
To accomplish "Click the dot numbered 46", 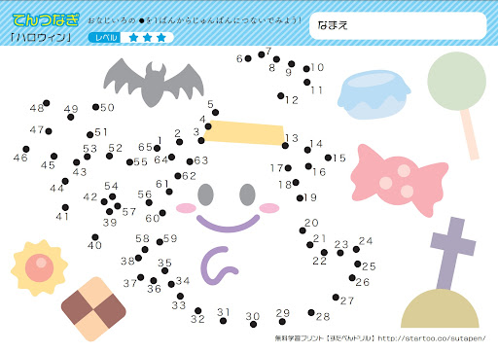I will tap(26, 149).
